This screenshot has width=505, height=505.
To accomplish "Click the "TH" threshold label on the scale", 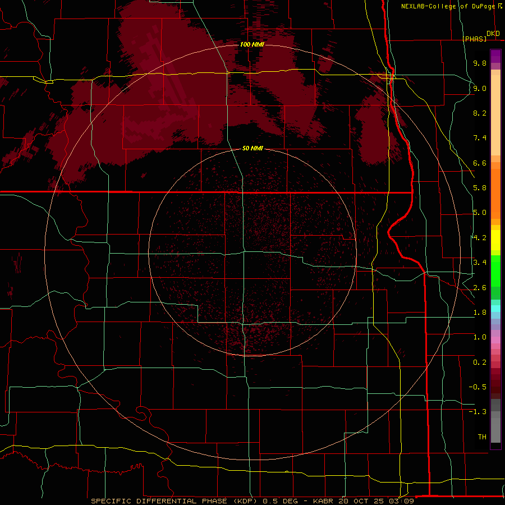I will [x=482, y=437].
